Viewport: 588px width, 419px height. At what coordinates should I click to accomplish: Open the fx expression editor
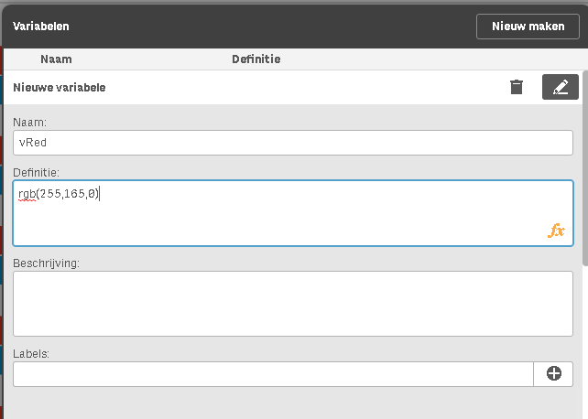point(556,231)
